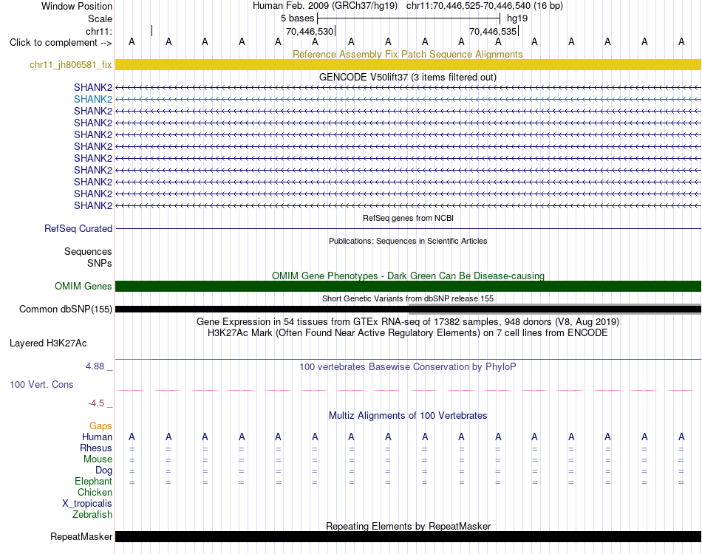Click the RefSeq Curated label
This screenshot has width=702, height=554.
click(x=78, y=228)
